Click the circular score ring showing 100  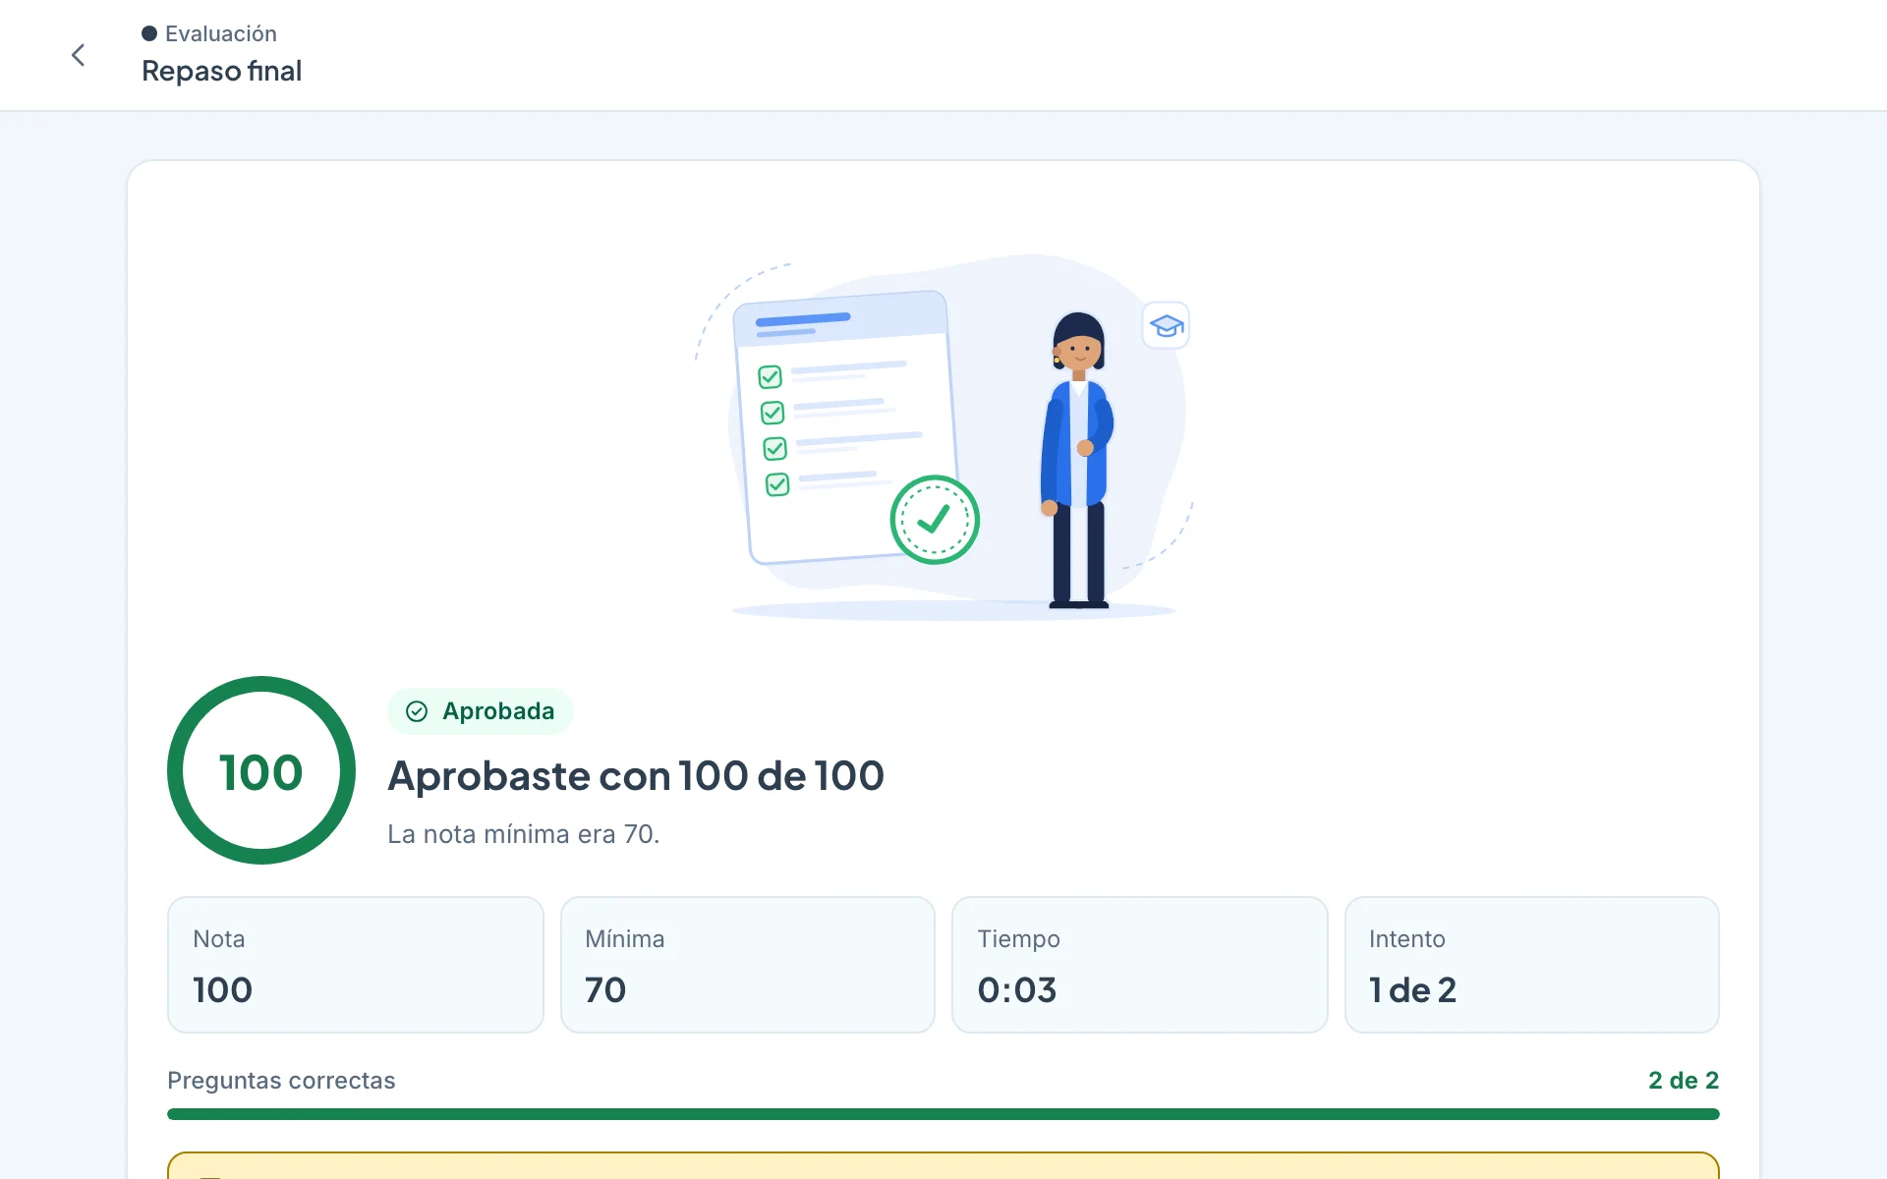click(x=261, y=770)
